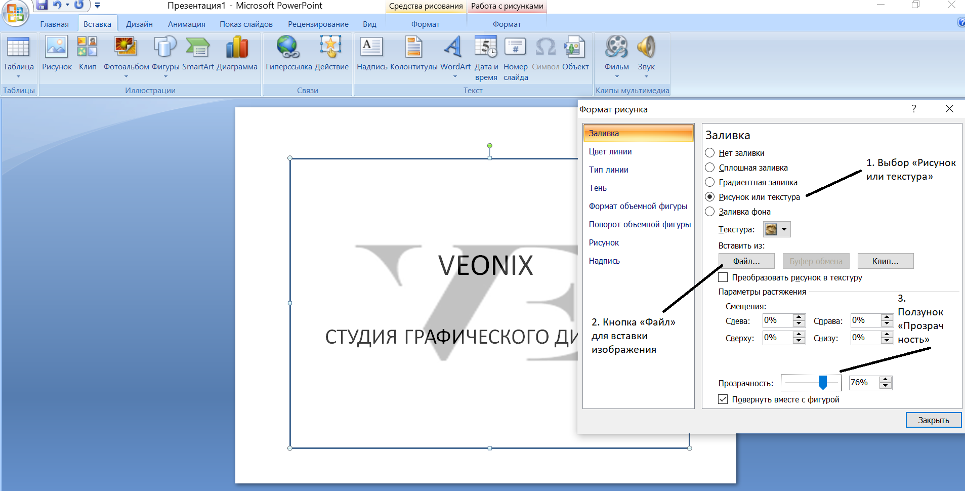
Task: Open the Фигуры shapes gallery
Action: click(x=165, y=57)
